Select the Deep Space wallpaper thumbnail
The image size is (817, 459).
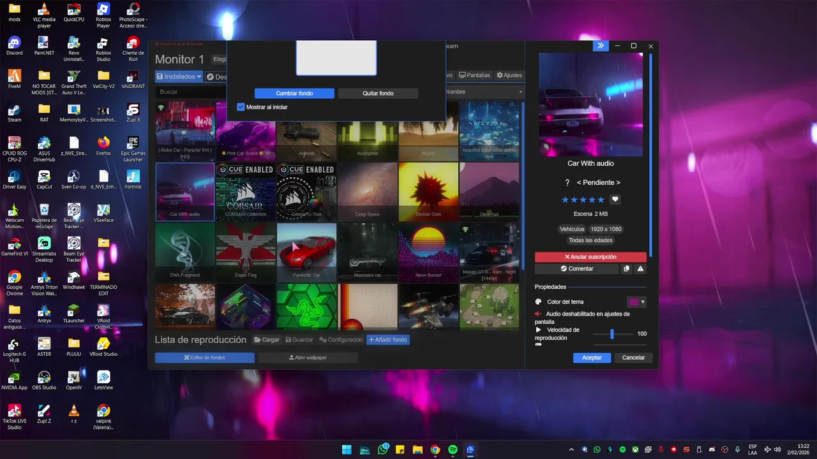(x=368, y=192)
